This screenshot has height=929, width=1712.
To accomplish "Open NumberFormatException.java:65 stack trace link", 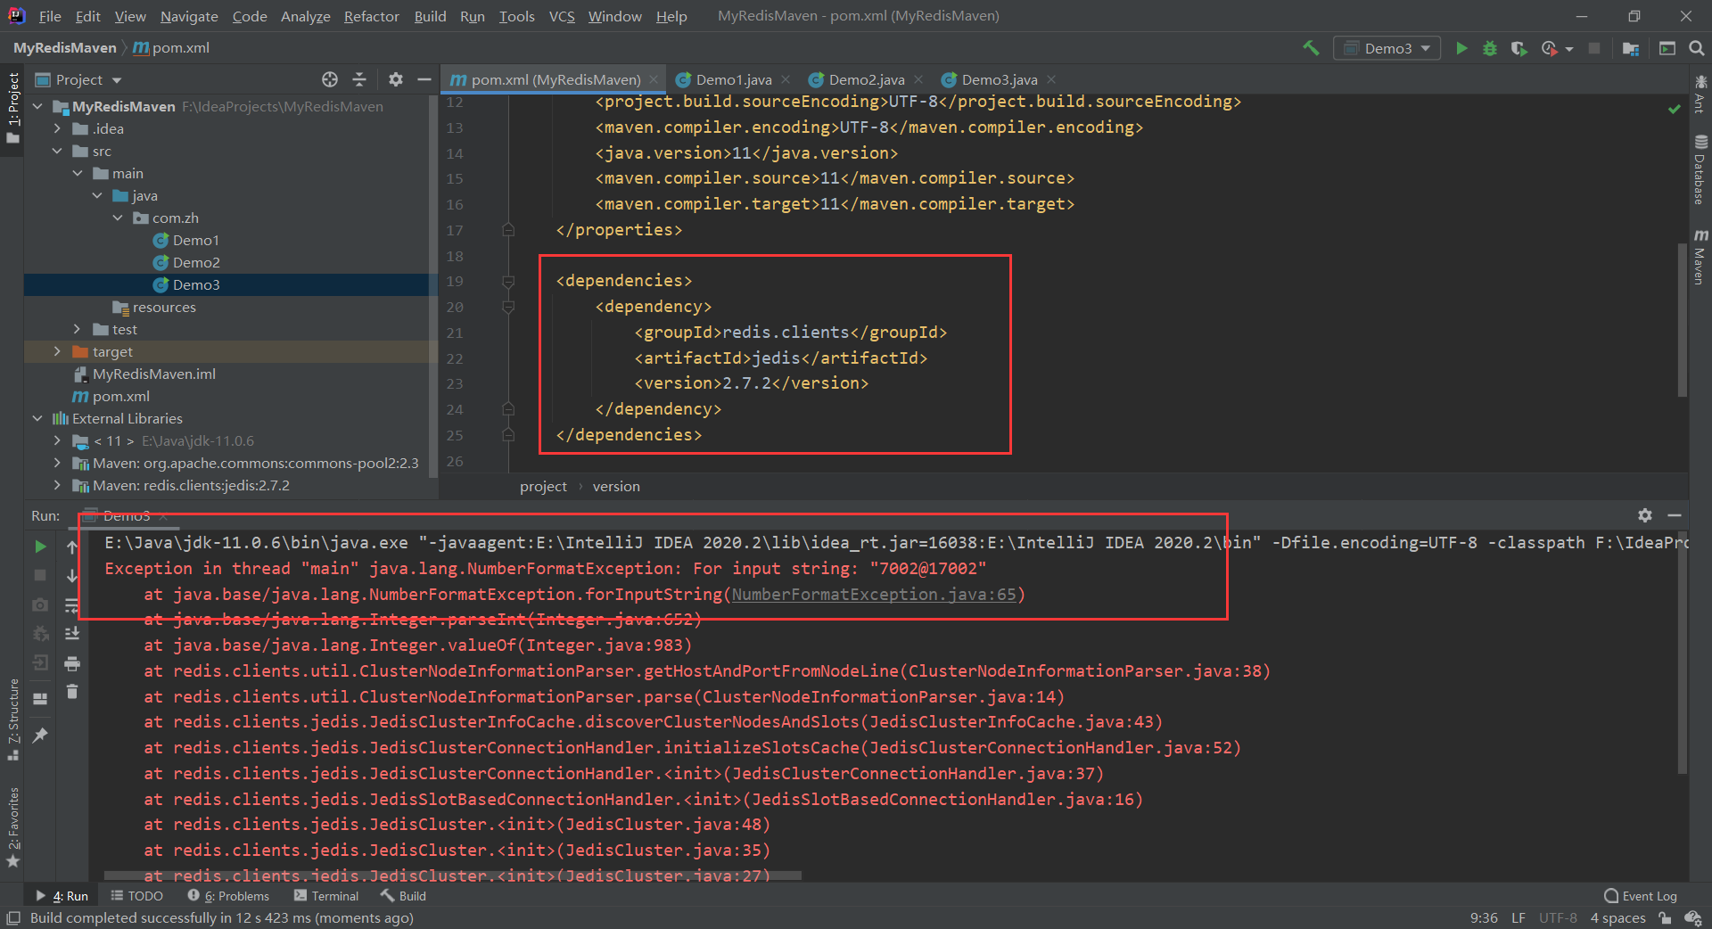I will coord(874,594).
